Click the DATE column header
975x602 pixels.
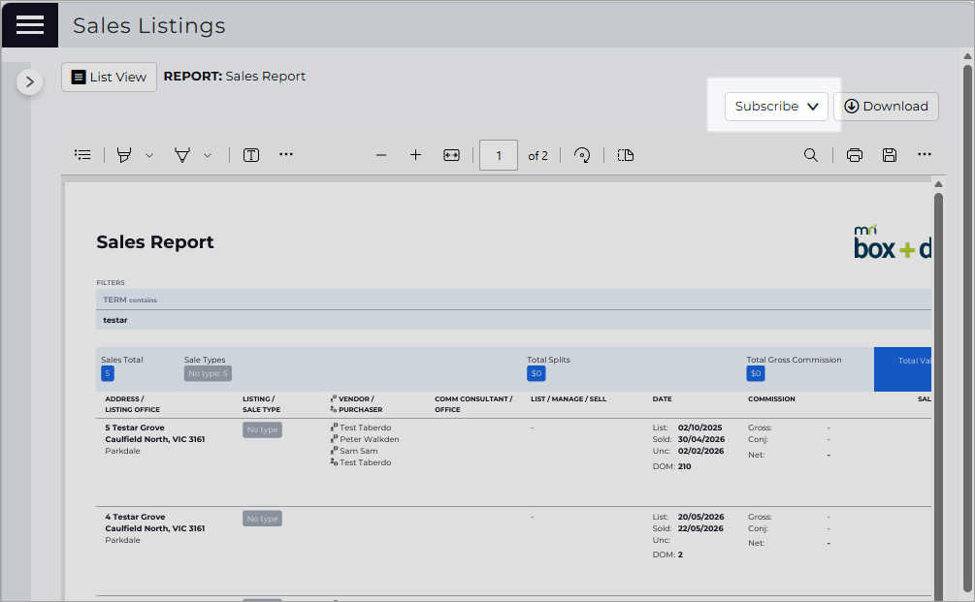coord(663,398)
